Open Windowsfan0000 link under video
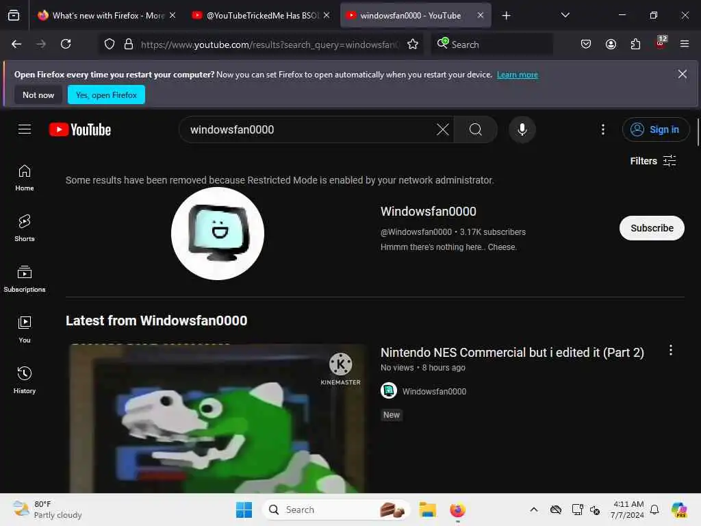The width and height of the screenshot is (701, 526). tap(434, 391)
